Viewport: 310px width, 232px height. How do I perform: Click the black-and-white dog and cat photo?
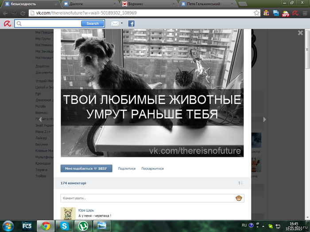[x=152, y=93]
